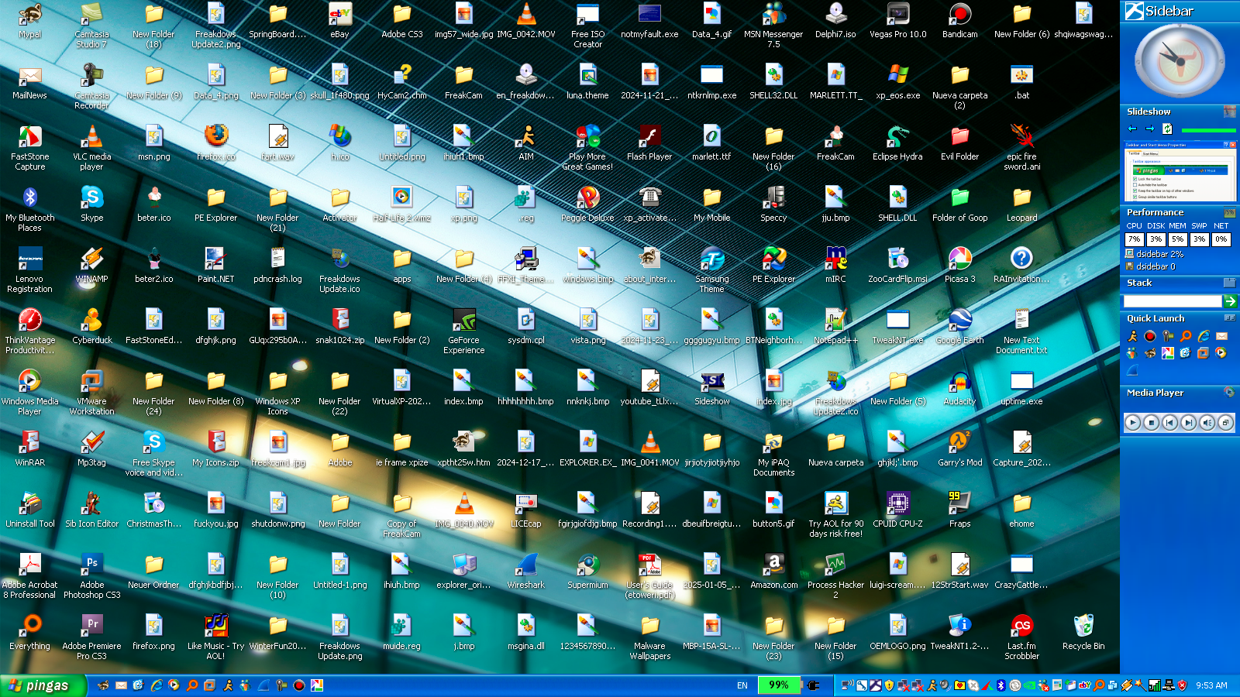Advance Slideshow with right arrow
This screenshot has width=1240, height=697.
click(x=1150, y=129)
